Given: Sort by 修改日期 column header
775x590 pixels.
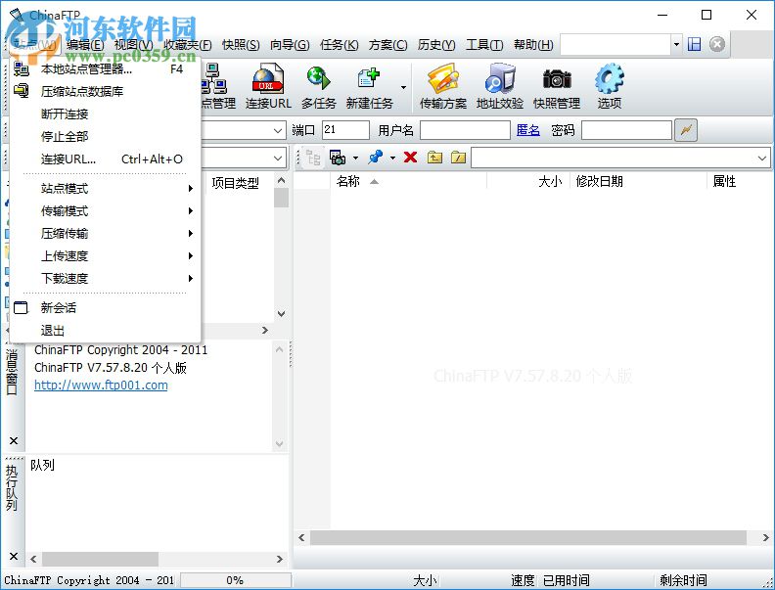Looking at the screenshot, I should pos(638,181).
